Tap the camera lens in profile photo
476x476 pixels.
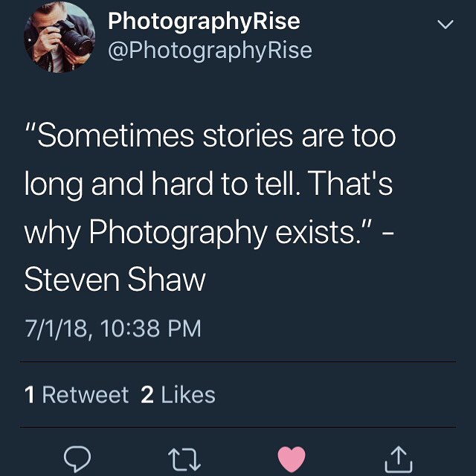pos(78,43)
